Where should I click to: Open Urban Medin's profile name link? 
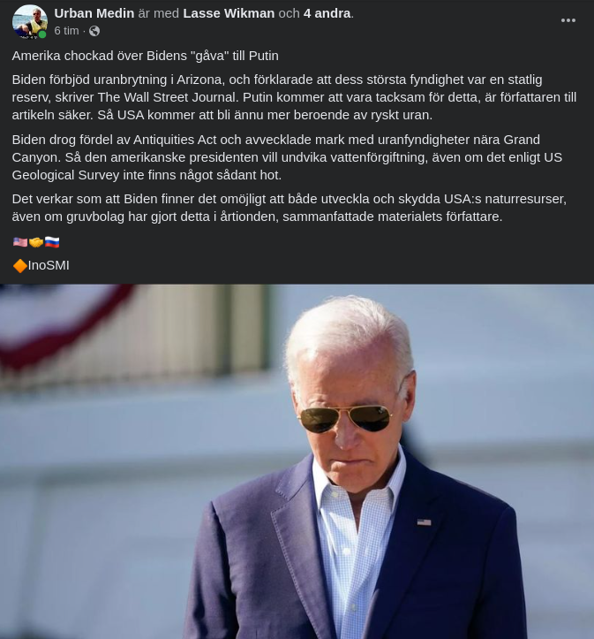(94, 13)
